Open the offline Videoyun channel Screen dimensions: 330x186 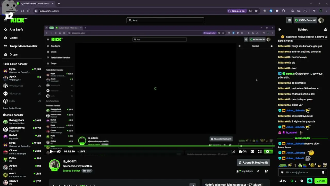(22, 94)
